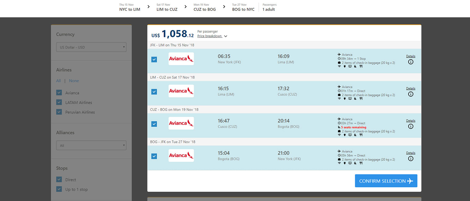Click meal amenity icon on BOG - JFK flight
The image size is (470, 201).
(x=361, y=163)
